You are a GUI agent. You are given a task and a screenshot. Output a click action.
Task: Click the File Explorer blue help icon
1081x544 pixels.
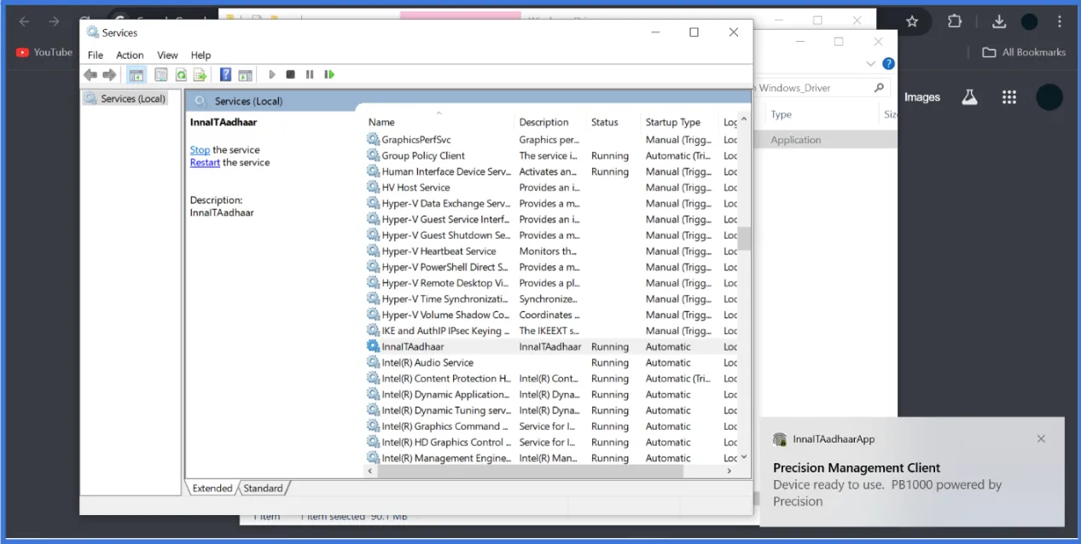tap(888, 64)
